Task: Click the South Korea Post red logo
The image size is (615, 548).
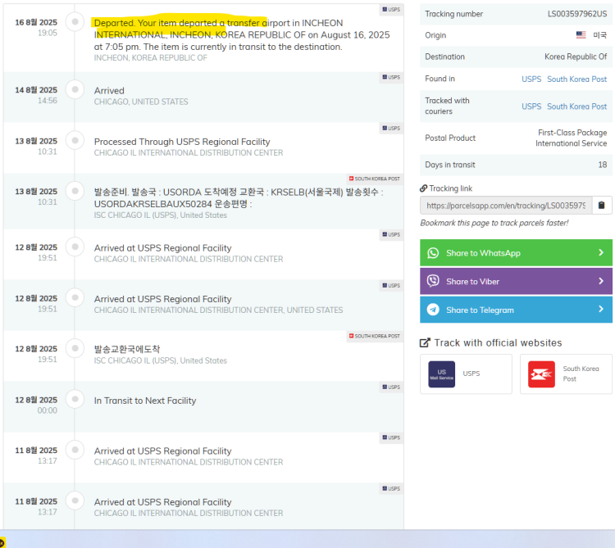Action: tap(542, 374)
